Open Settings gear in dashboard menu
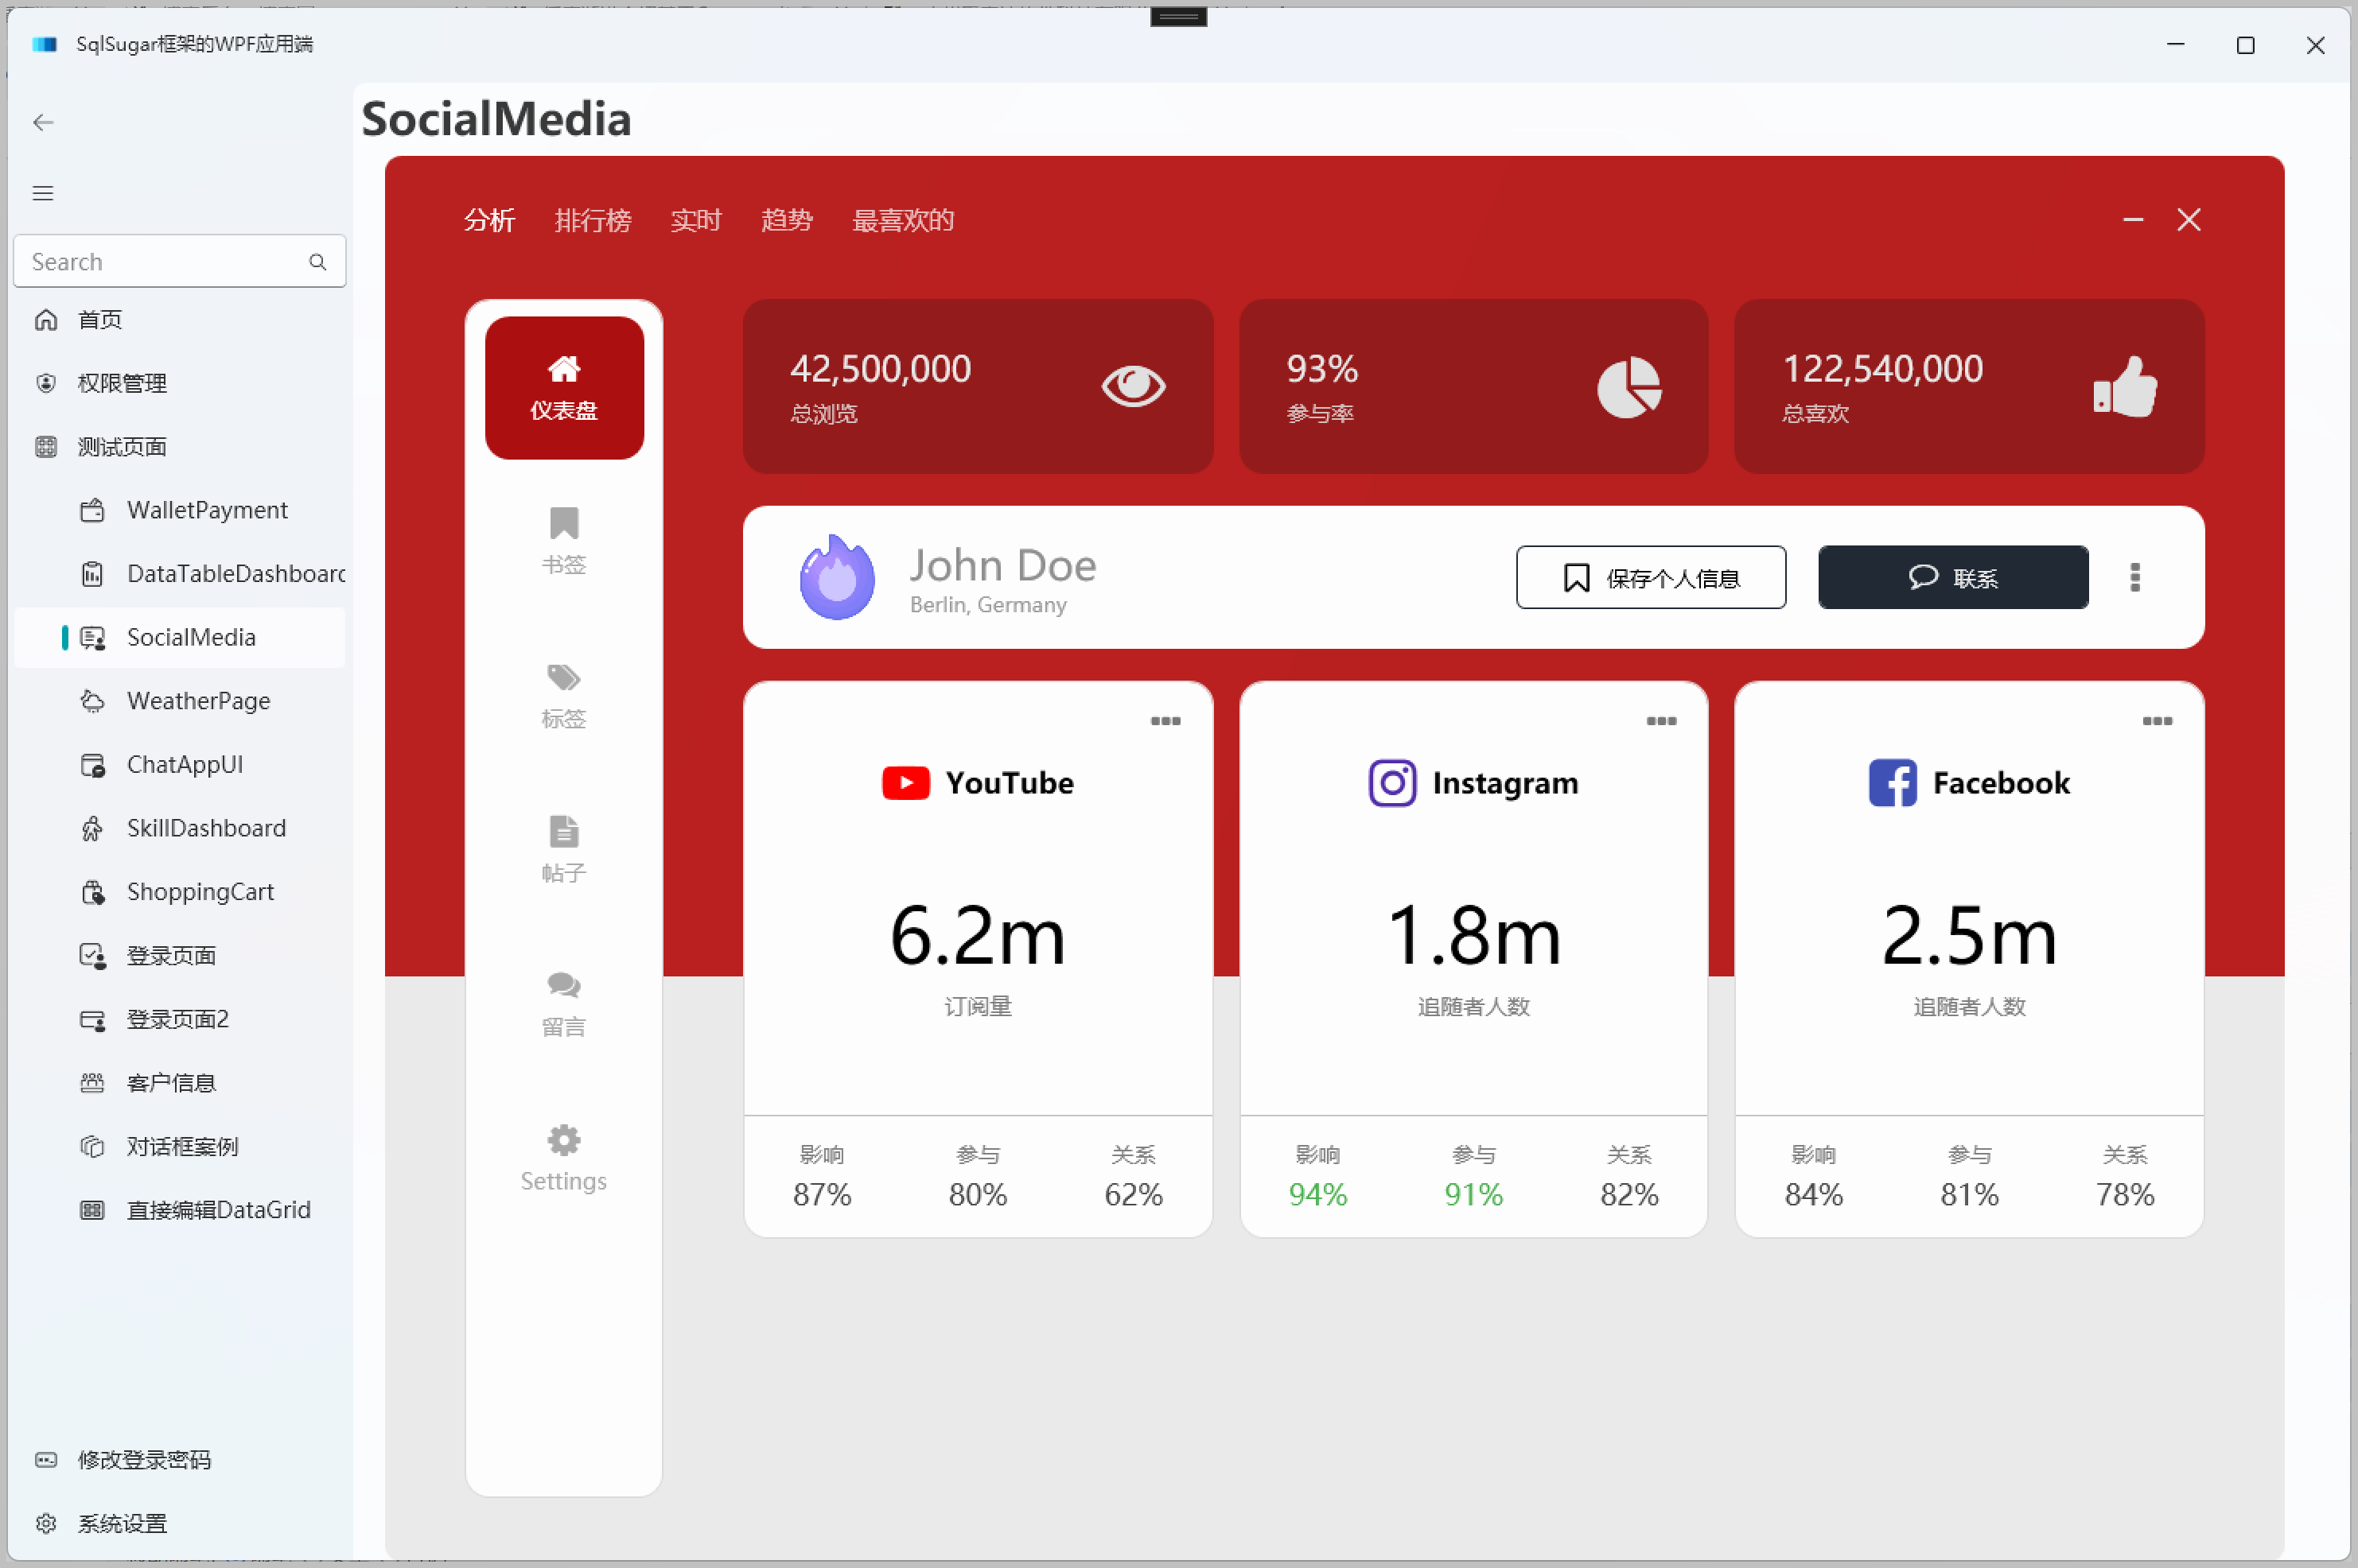 pos(564,1158)
